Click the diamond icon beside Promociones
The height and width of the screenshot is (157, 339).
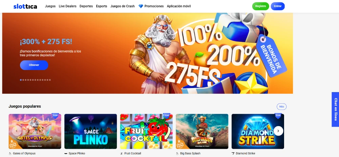(x=141, y=6)
